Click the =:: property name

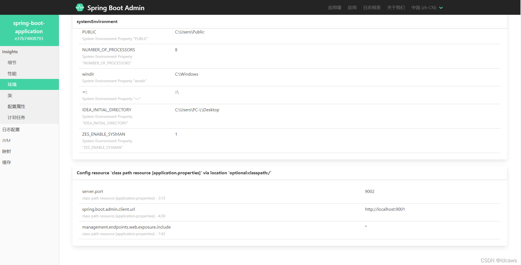point(85,92)
